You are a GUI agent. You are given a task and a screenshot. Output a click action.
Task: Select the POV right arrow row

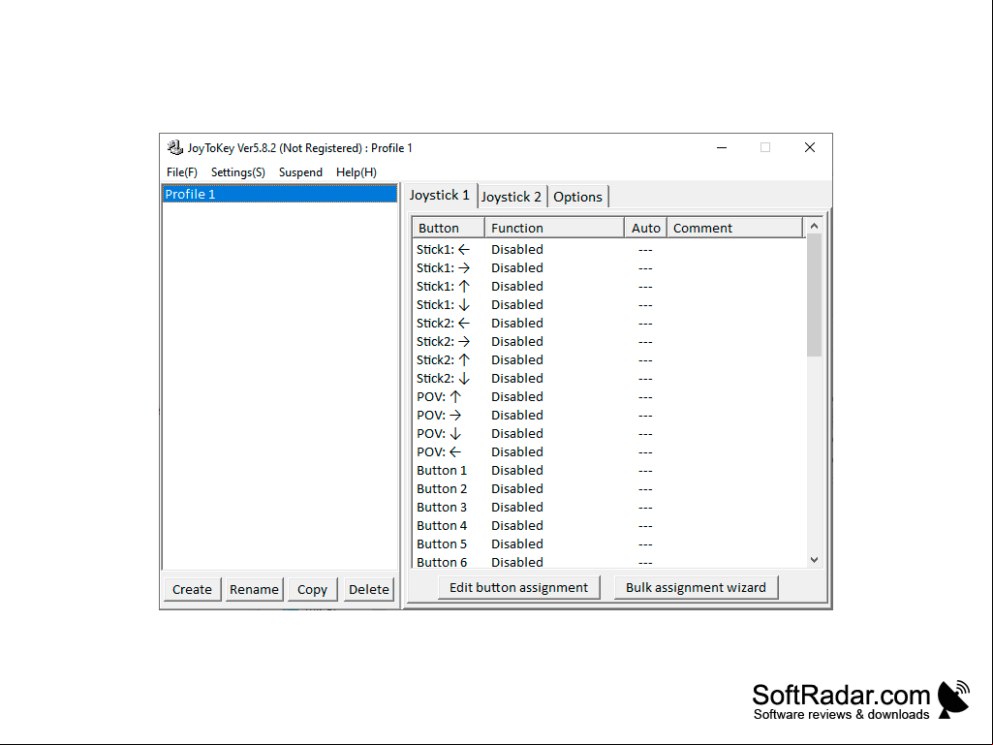608,415
